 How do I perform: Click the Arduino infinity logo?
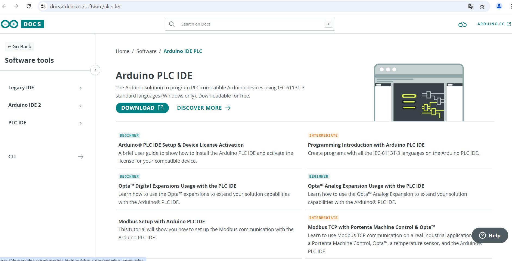click(10, 24)
